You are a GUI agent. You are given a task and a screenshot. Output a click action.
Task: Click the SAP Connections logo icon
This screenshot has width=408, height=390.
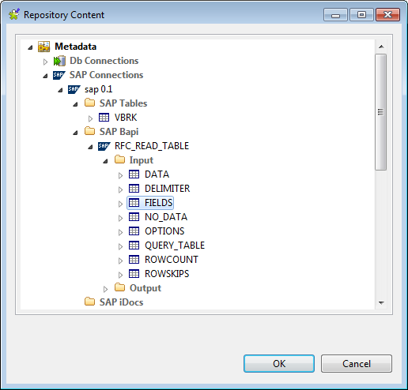[59, 75]
